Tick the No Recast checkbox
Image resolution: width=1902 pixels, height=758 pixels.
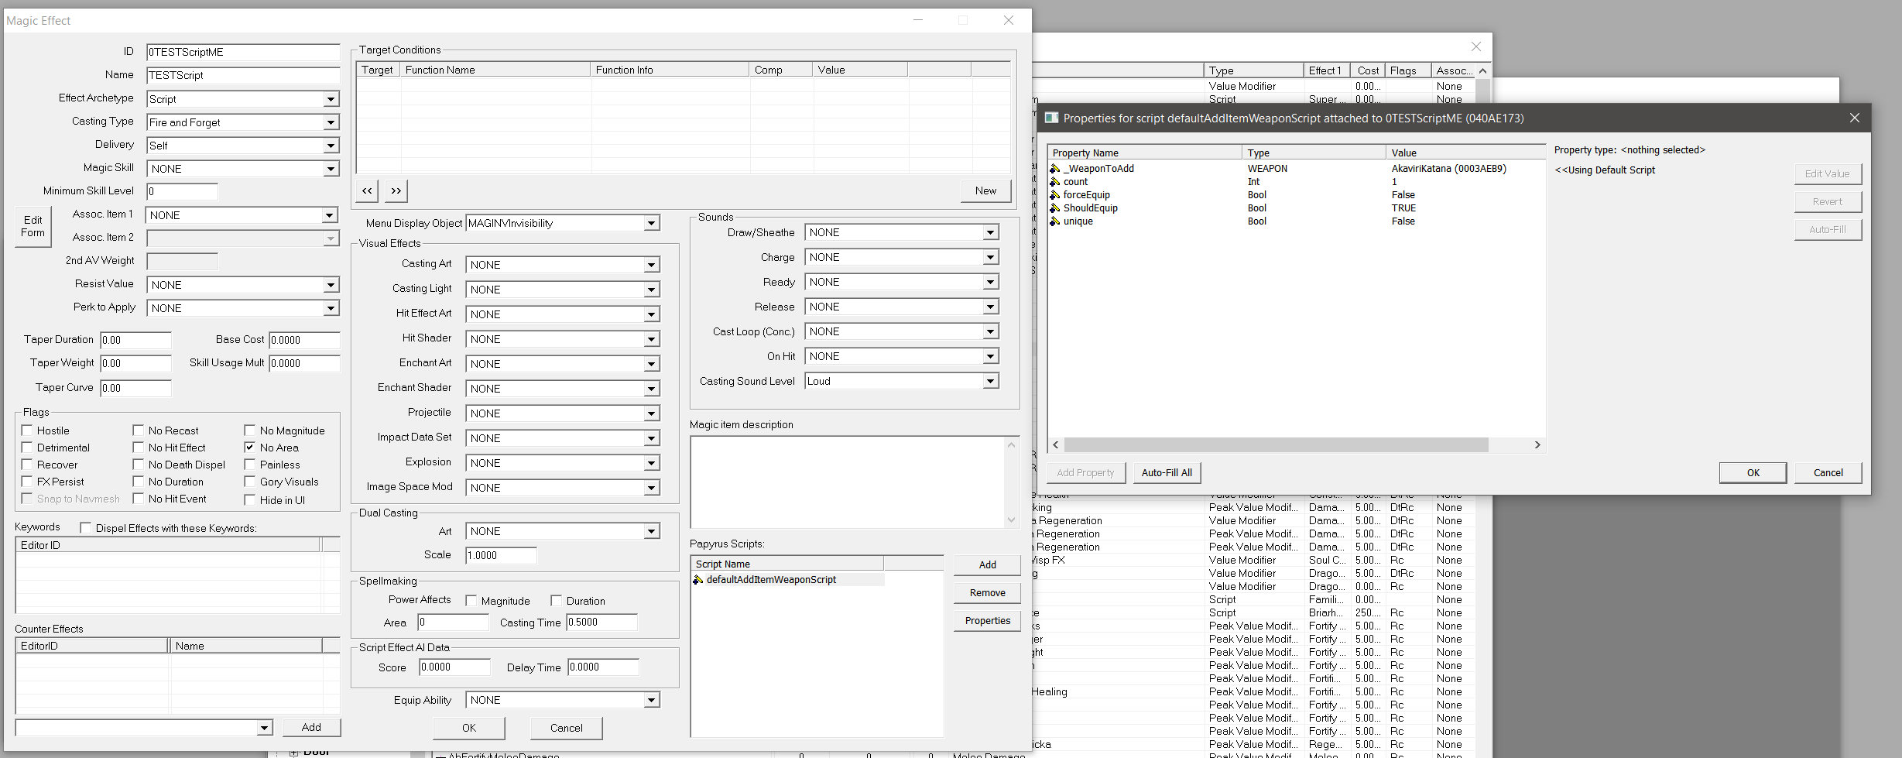(139, 430)
